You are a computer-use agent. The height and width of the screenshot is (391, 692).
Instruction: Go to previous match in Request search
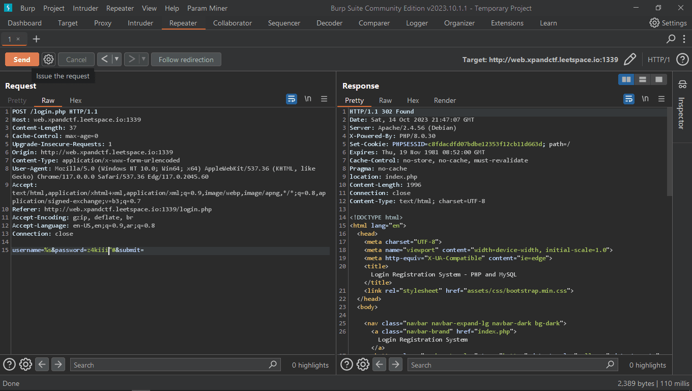pyautogui.click(x=42, y=365)
